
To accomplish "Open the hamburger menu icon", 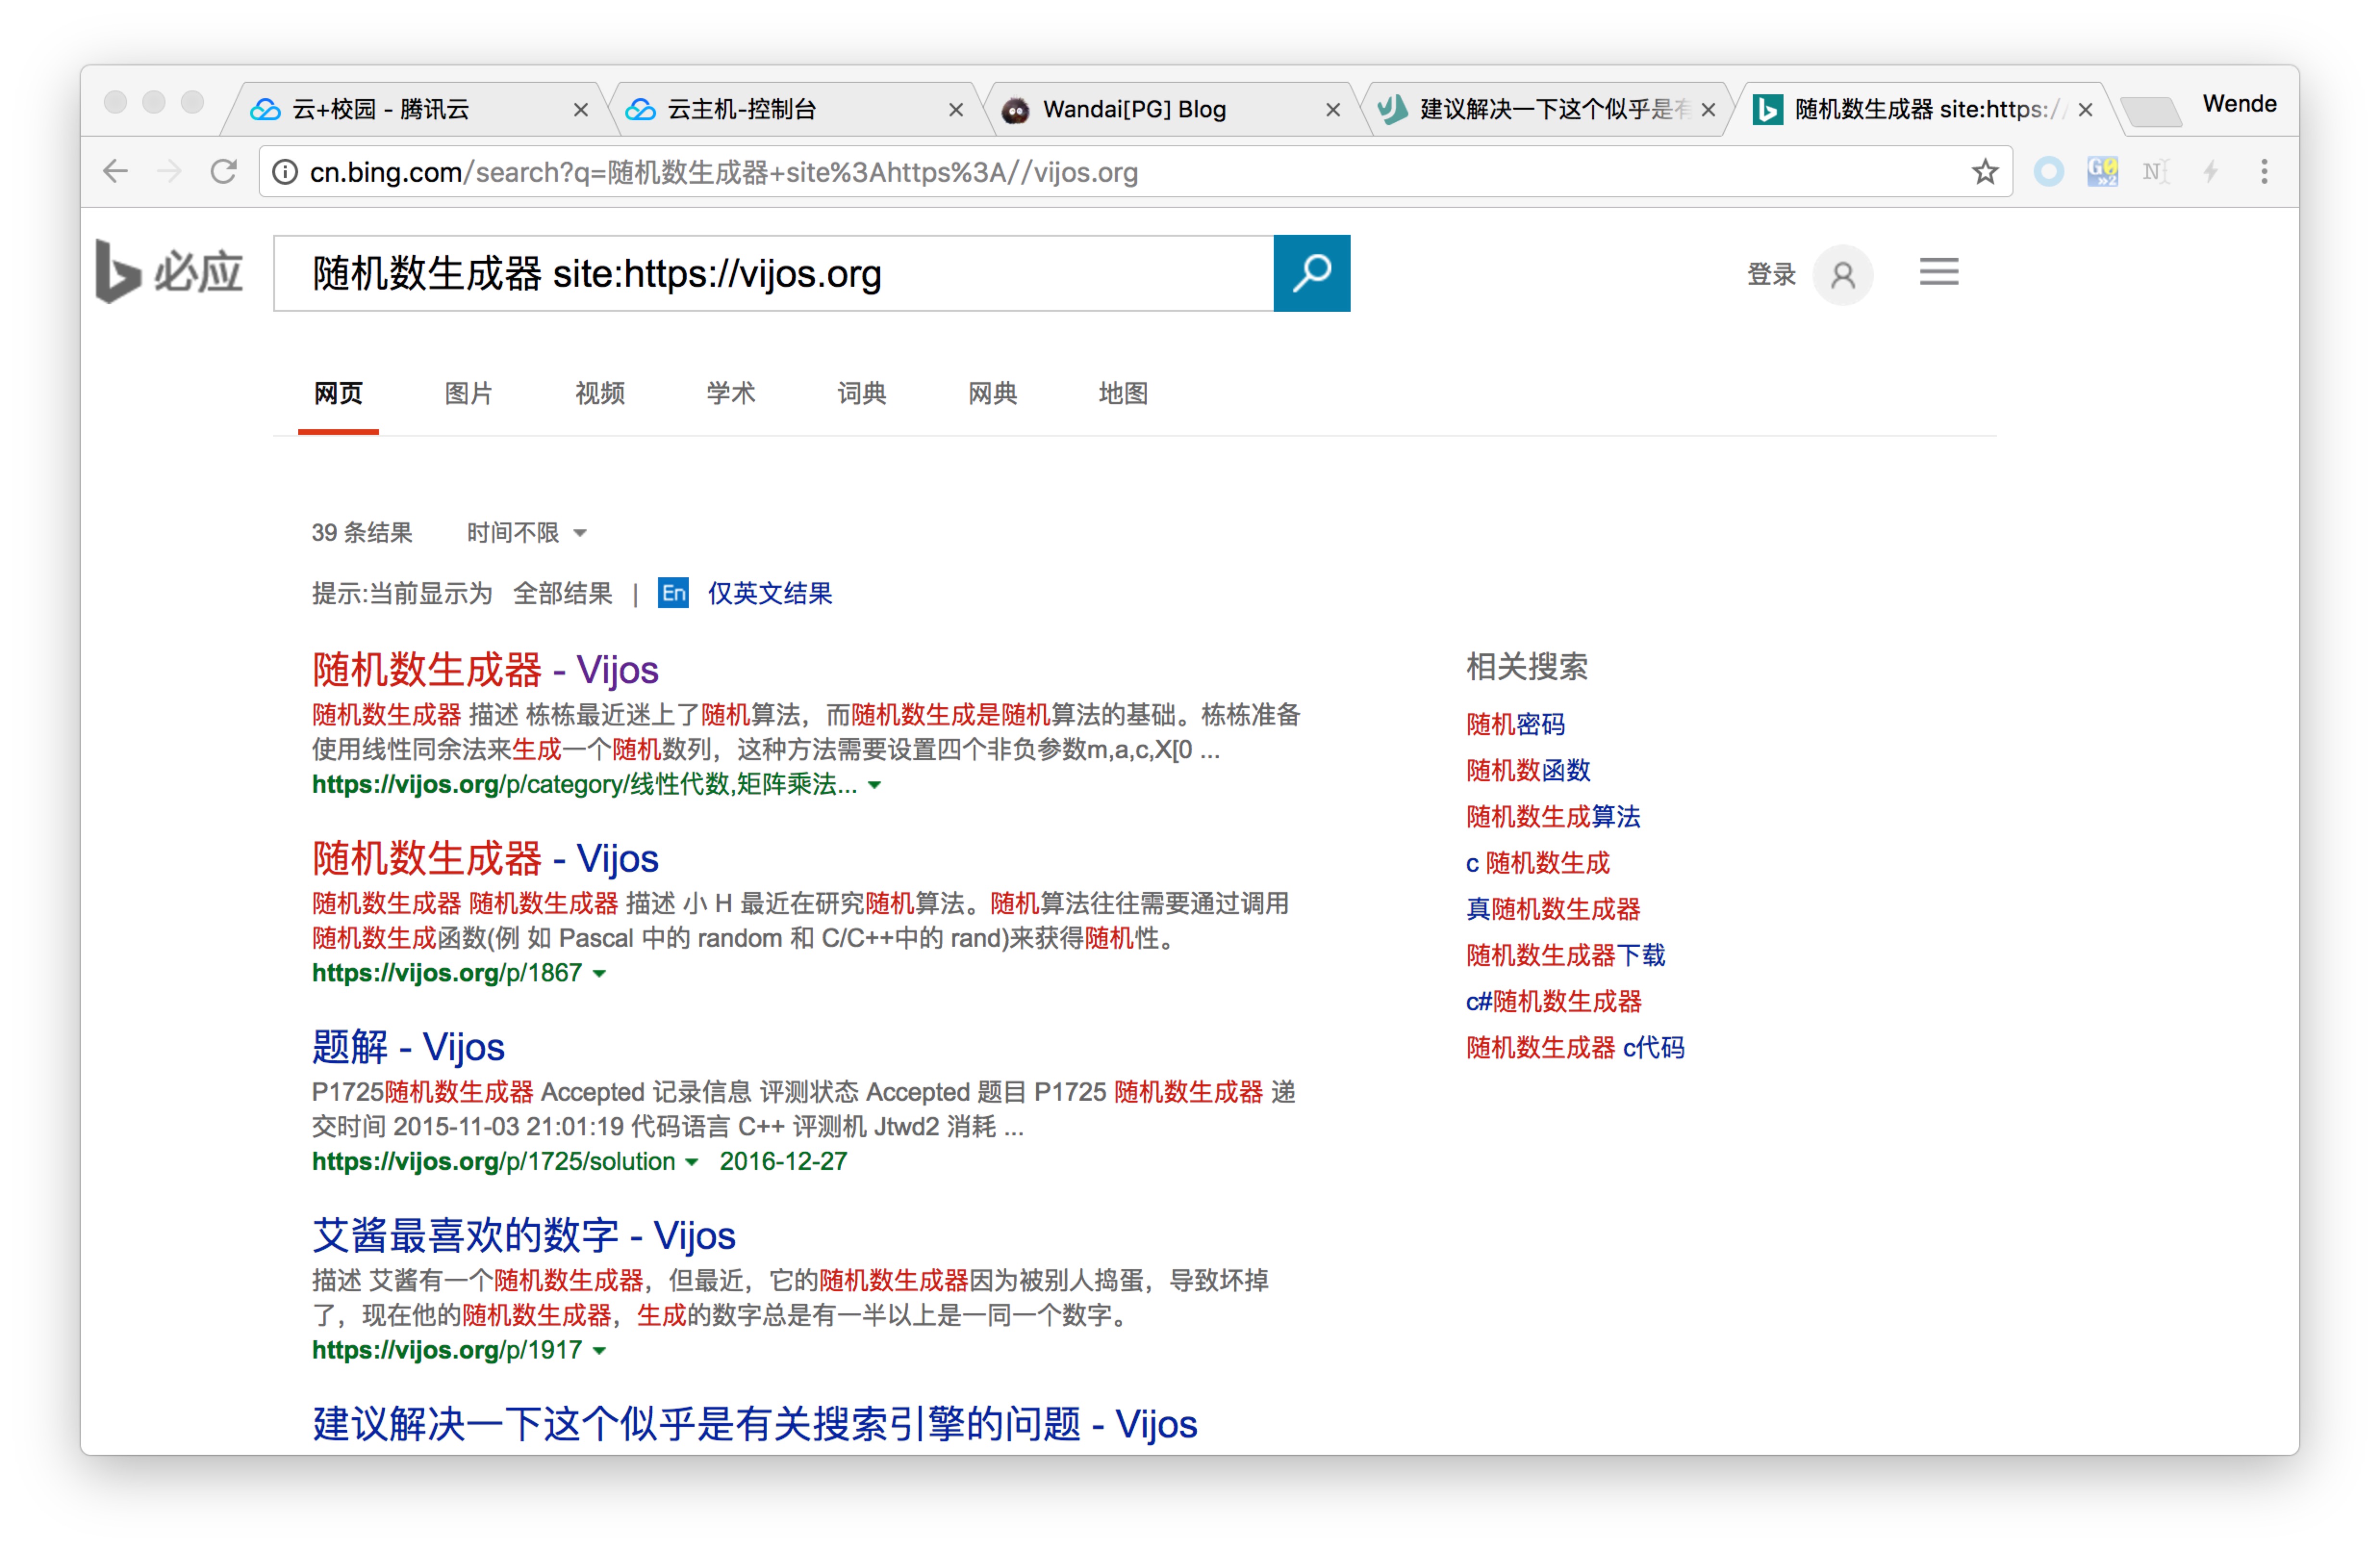I will 1938,271.
